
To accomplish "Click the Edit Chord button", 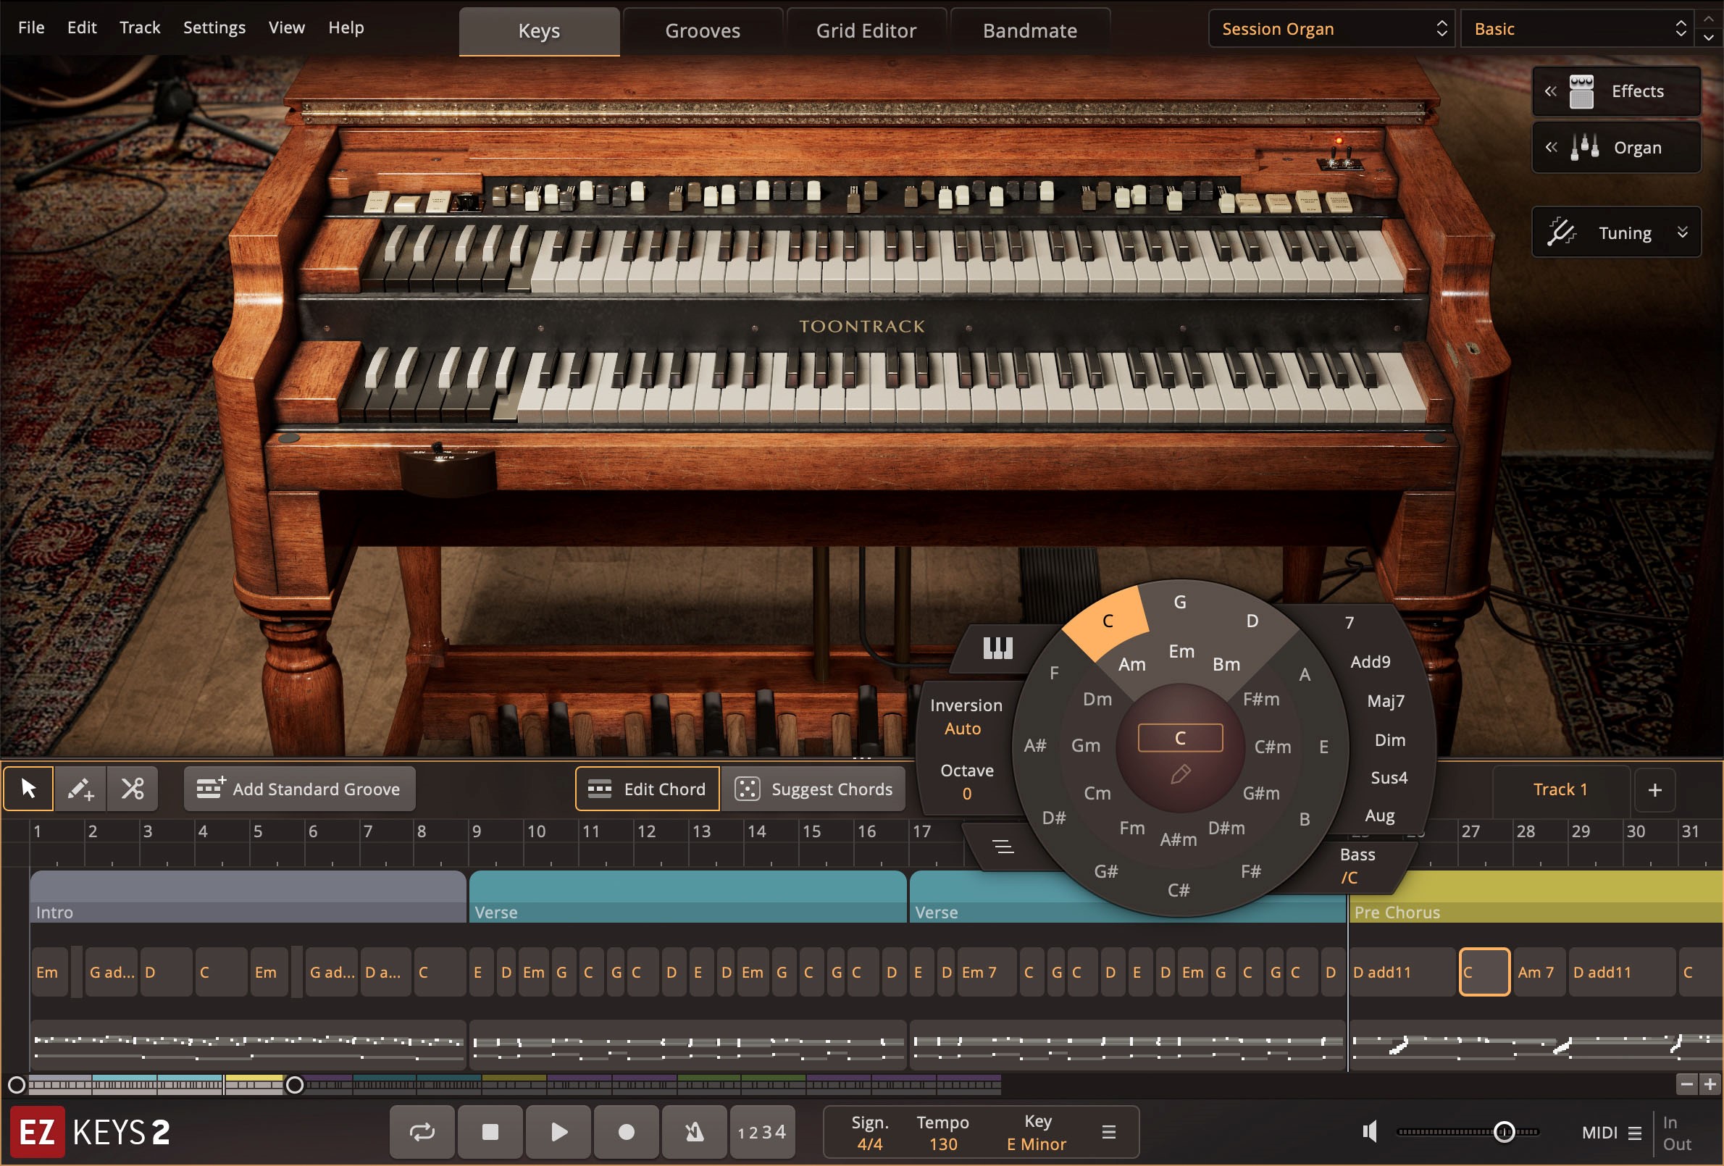I will 646,789.
